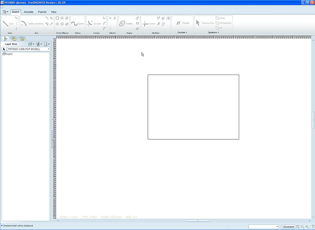Screen dimensions: 315x230
Task: Switch to the Sketch ribbon tab
Action: [x=16, y=12]
